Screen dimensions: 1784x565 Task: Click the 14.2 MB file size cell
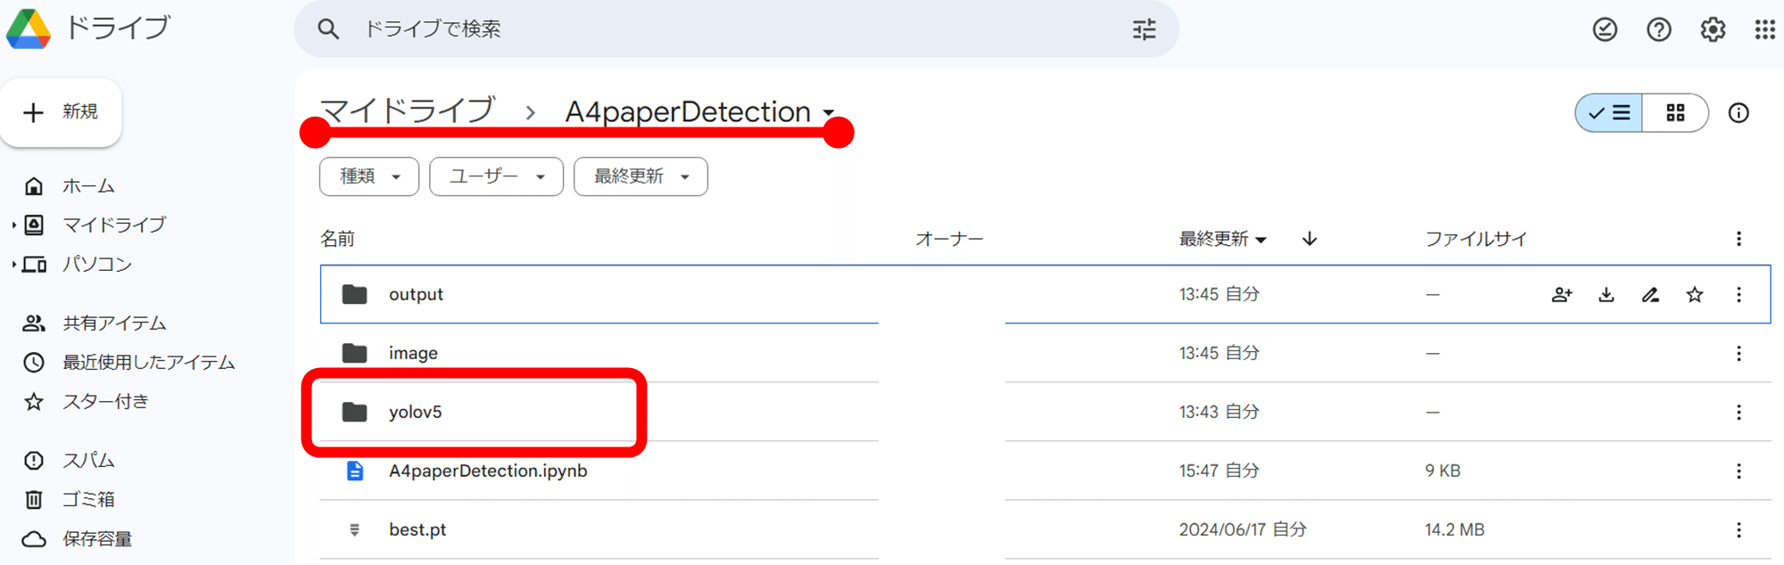click(x=1455, y=530)
